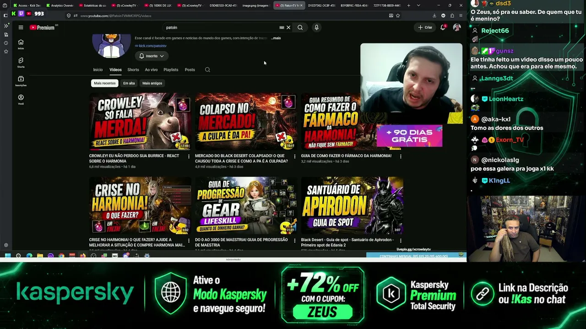This screenshot has width=586, height=329.
Task: Open the Ao vivo tab
Action: pos(151,69)
